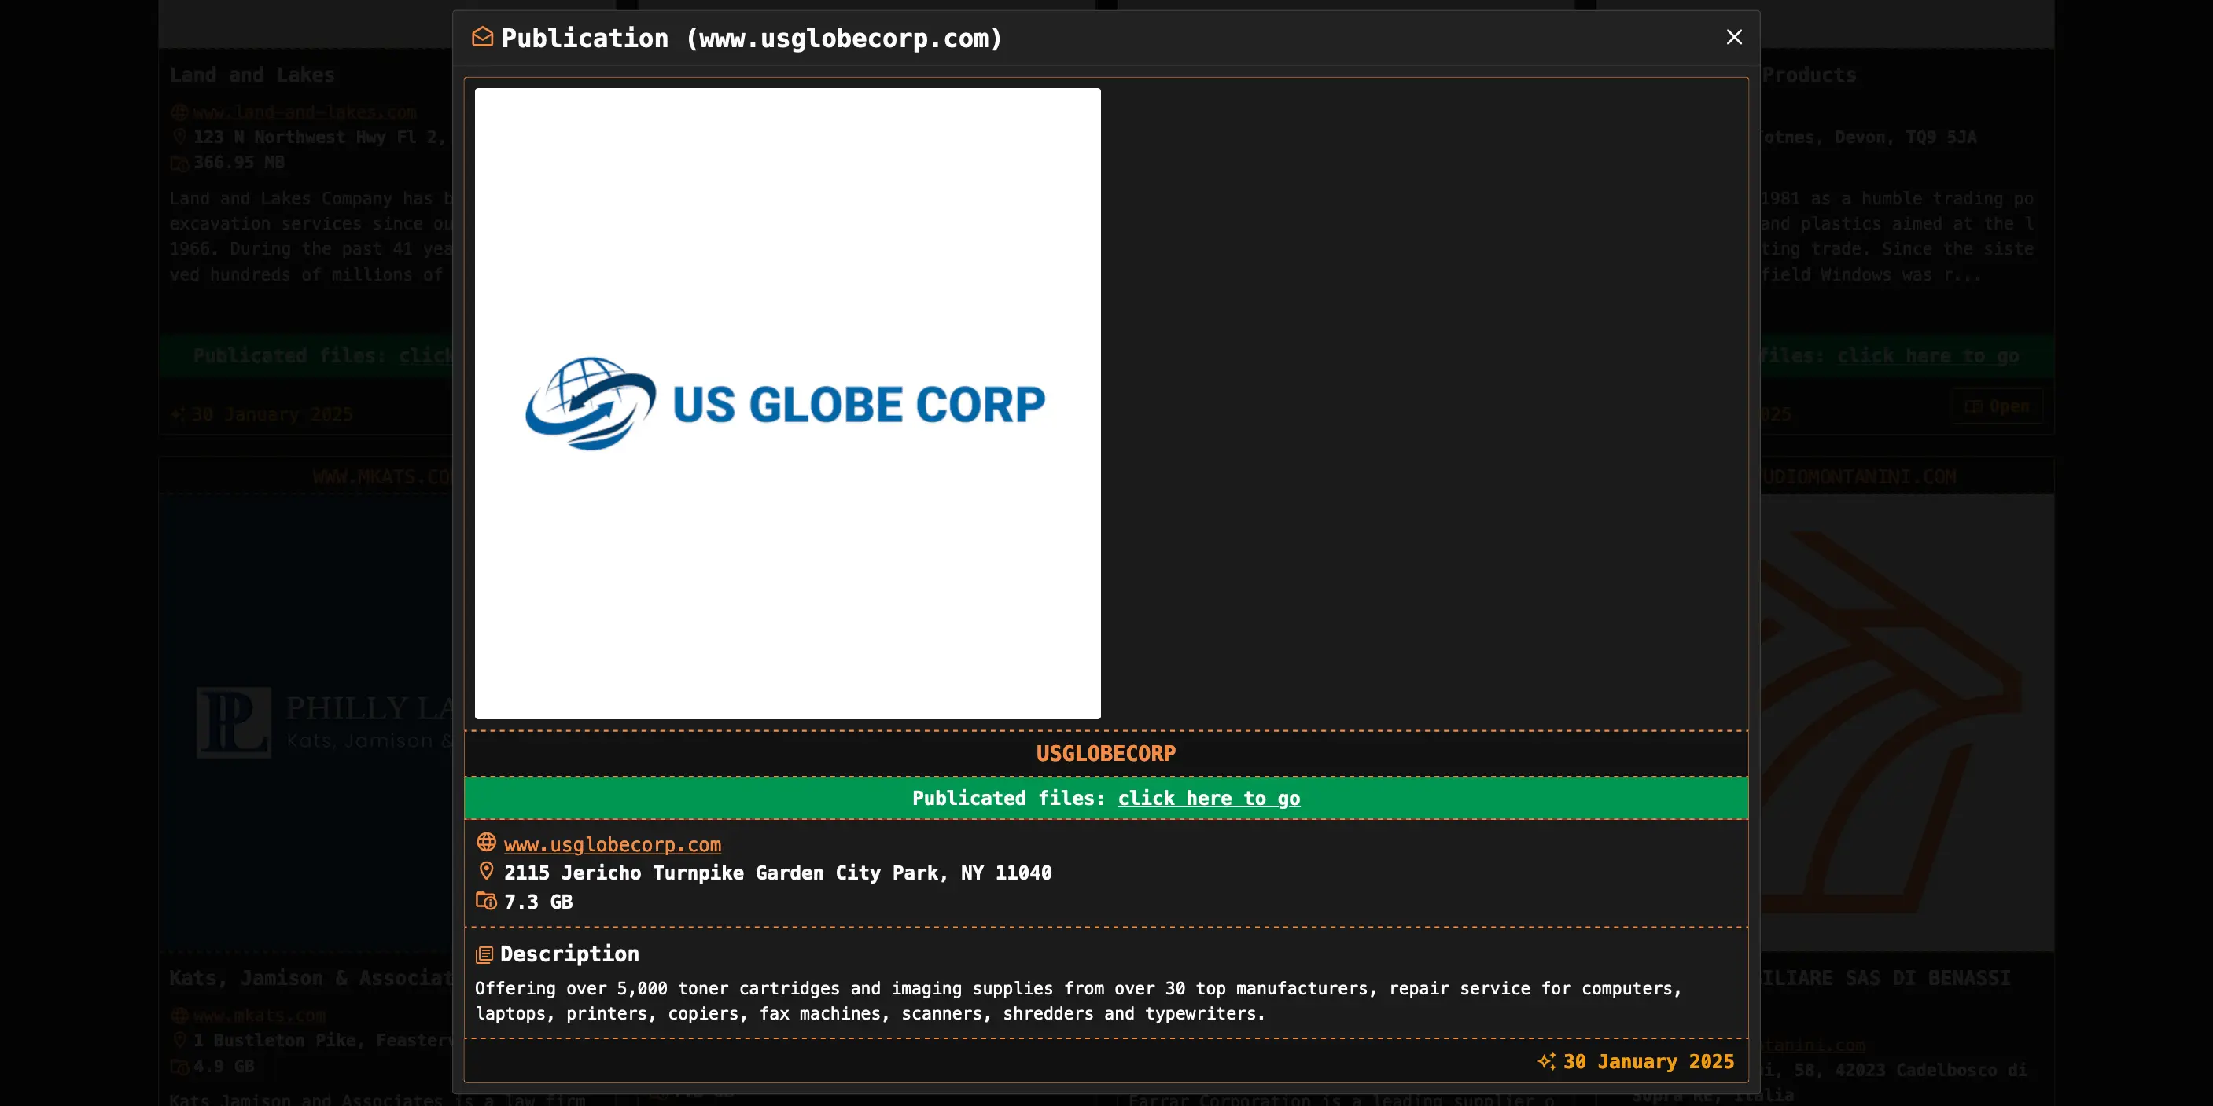Image resolution: width=2213 pixels, height=1106 pixels.
Task: Visit the www.usglobecorp.com website link
Action: coord(612,844)
